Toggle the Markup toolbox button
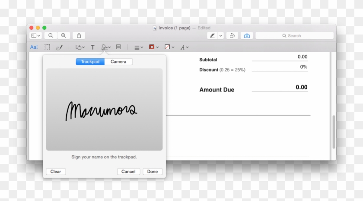 [x=247, y=35]
